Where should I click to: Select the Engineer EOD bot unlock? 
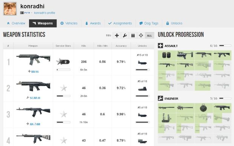pyautogui.click(x=167, y=118)
